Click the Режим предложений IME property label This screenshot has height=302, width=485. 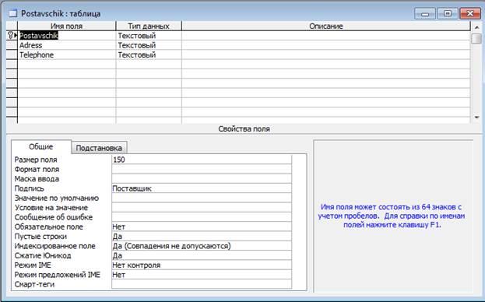58,275
